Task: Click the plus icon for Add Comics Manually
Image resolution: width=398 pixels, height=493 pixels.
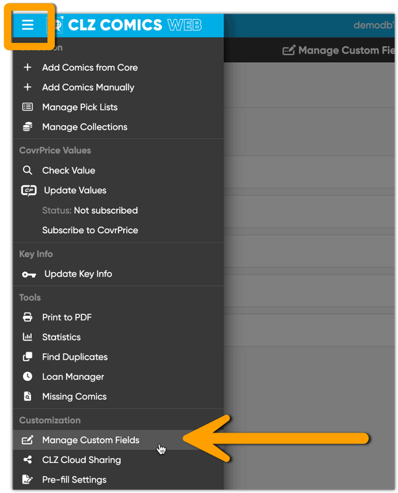Action: pos(28,87)
